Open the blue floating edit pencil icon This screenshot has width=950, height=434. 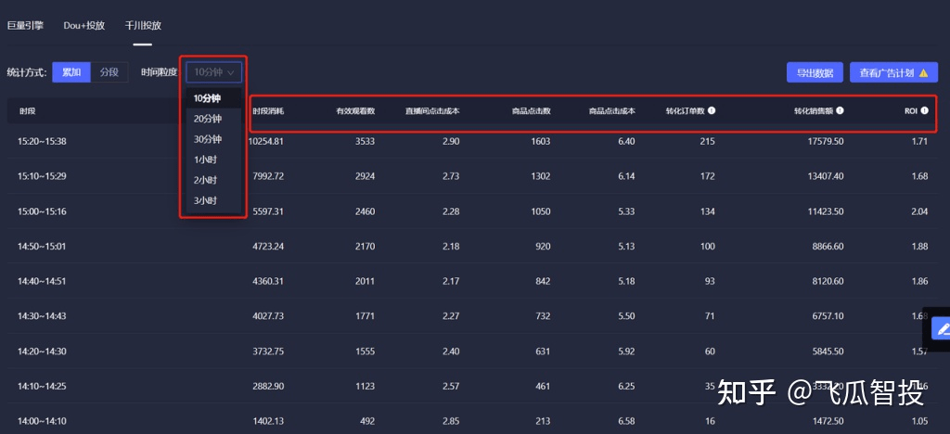pos(944,328)
